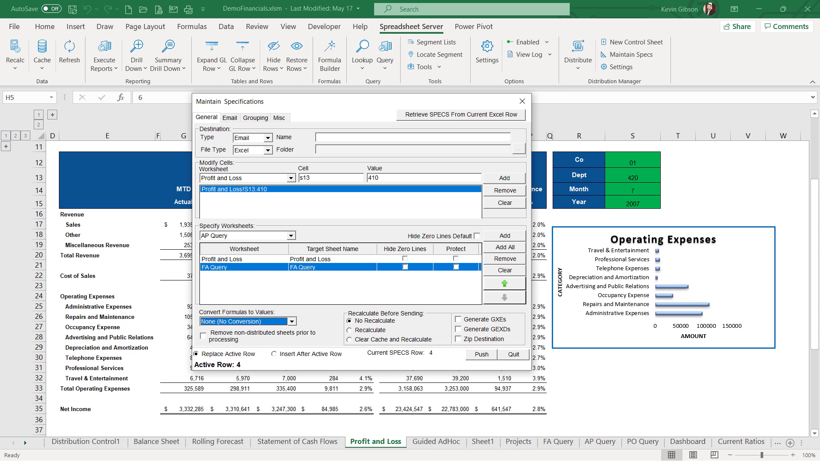Check Protect for FA Query row
The image size is (820, 461).
(x=456, y=267)
